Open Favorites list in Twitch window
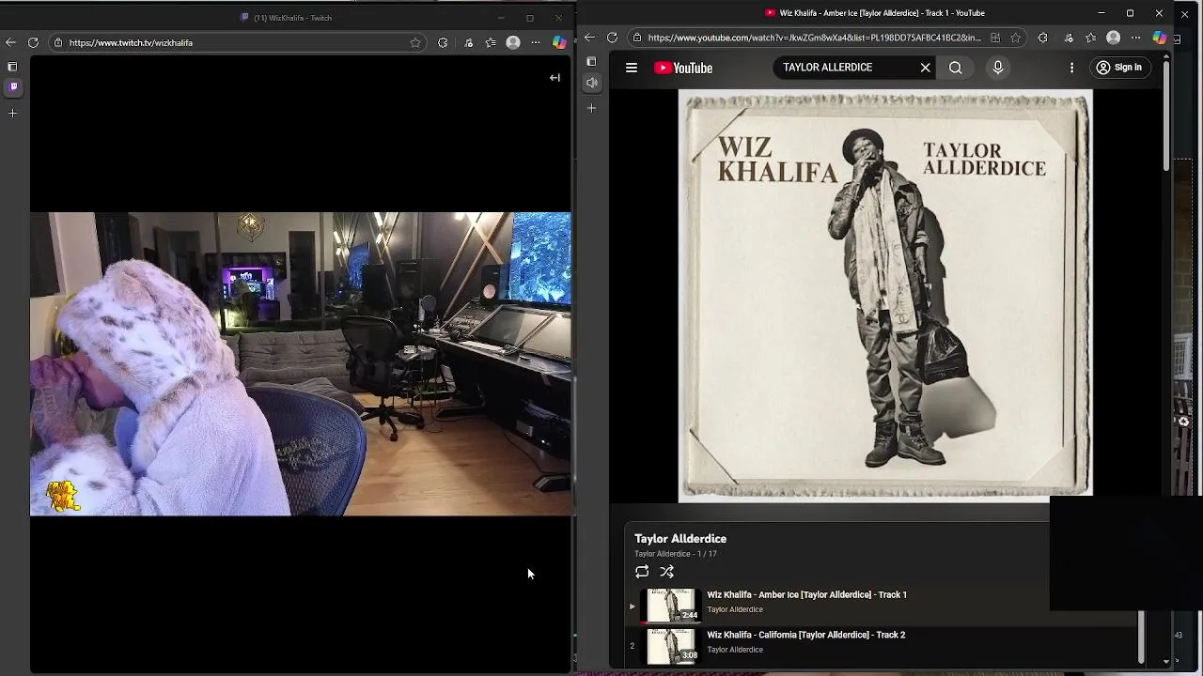Image resolution: width=1203 pixels, height=676 pixels. click(491, 42)
